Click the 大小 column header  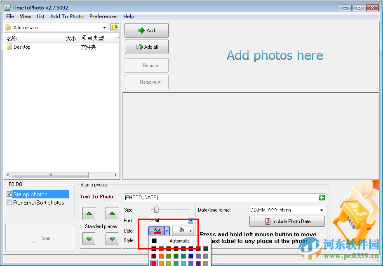pos(66,38)
